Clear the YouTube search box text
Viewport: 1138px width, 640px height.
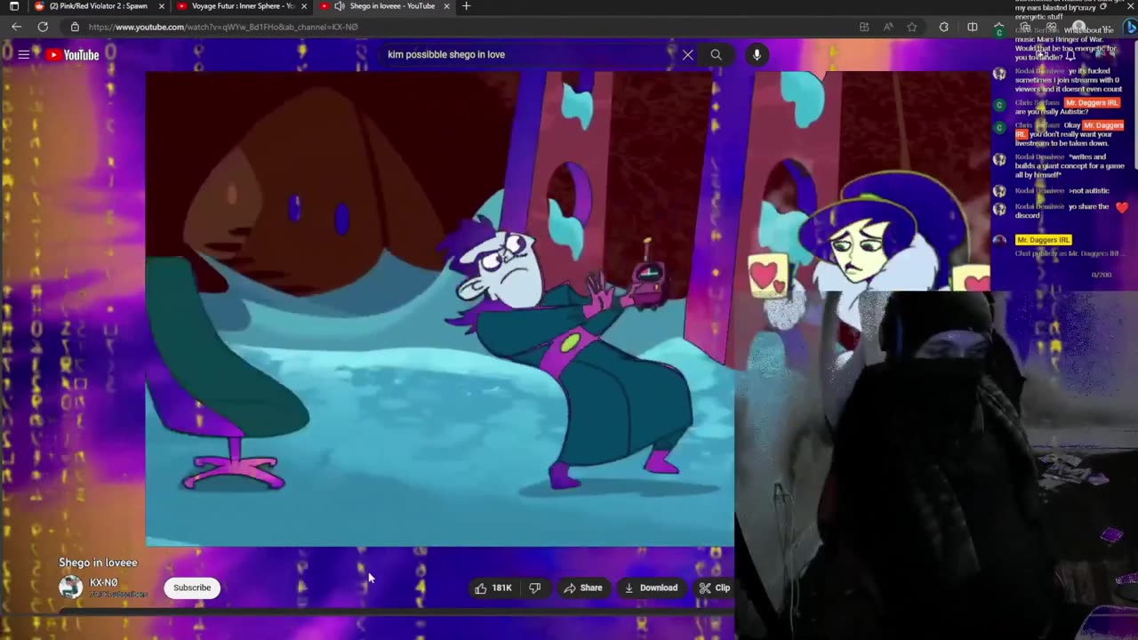[687, 55]
